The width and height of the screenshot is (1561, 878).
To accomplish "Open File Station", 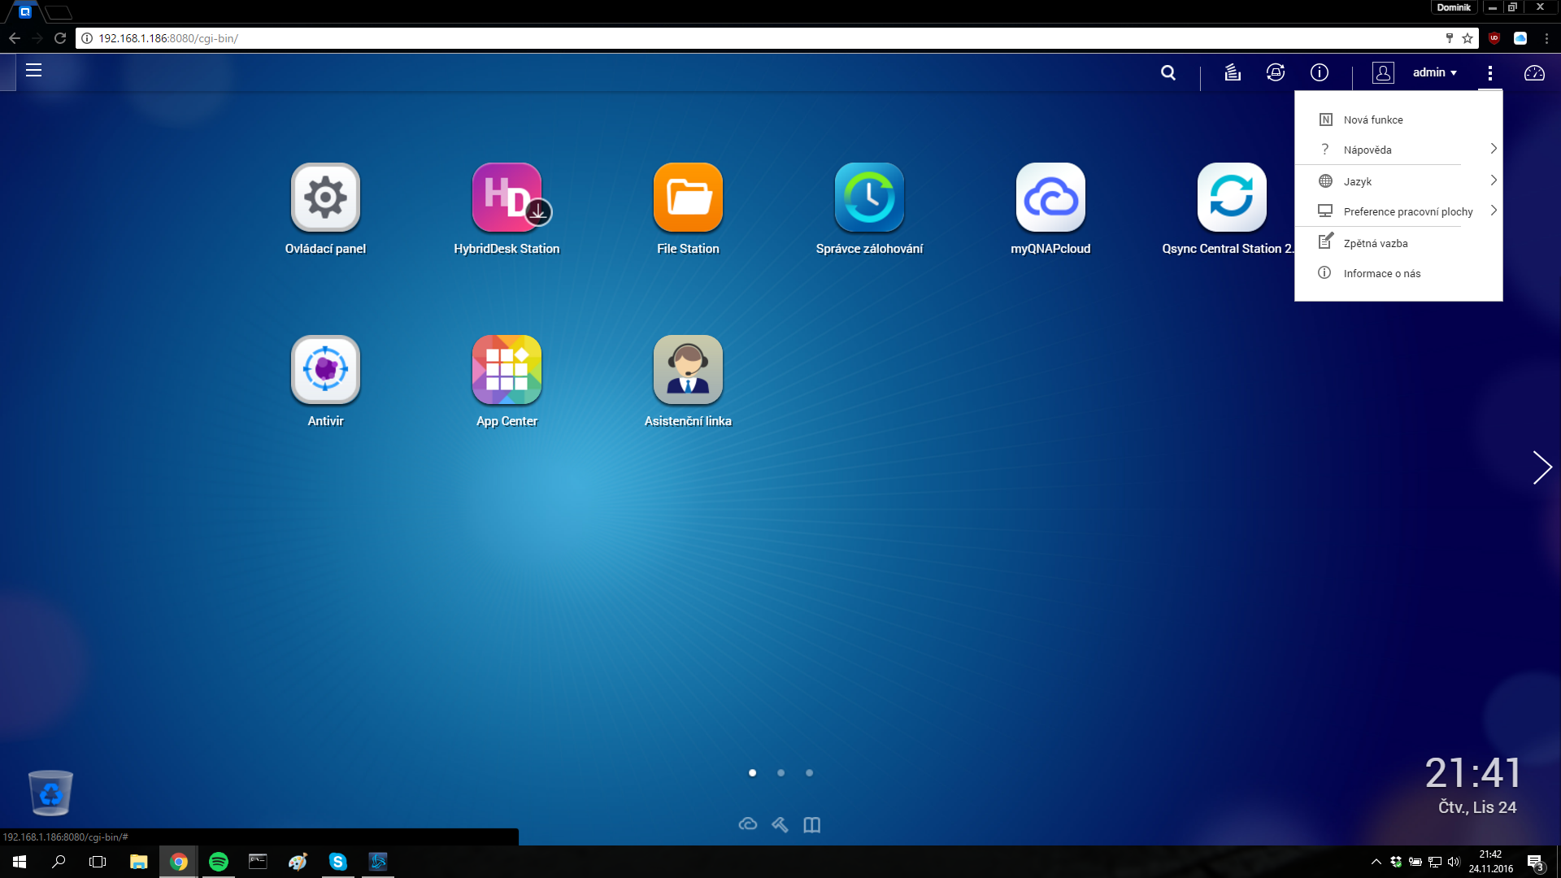I will tap(688, 198).
